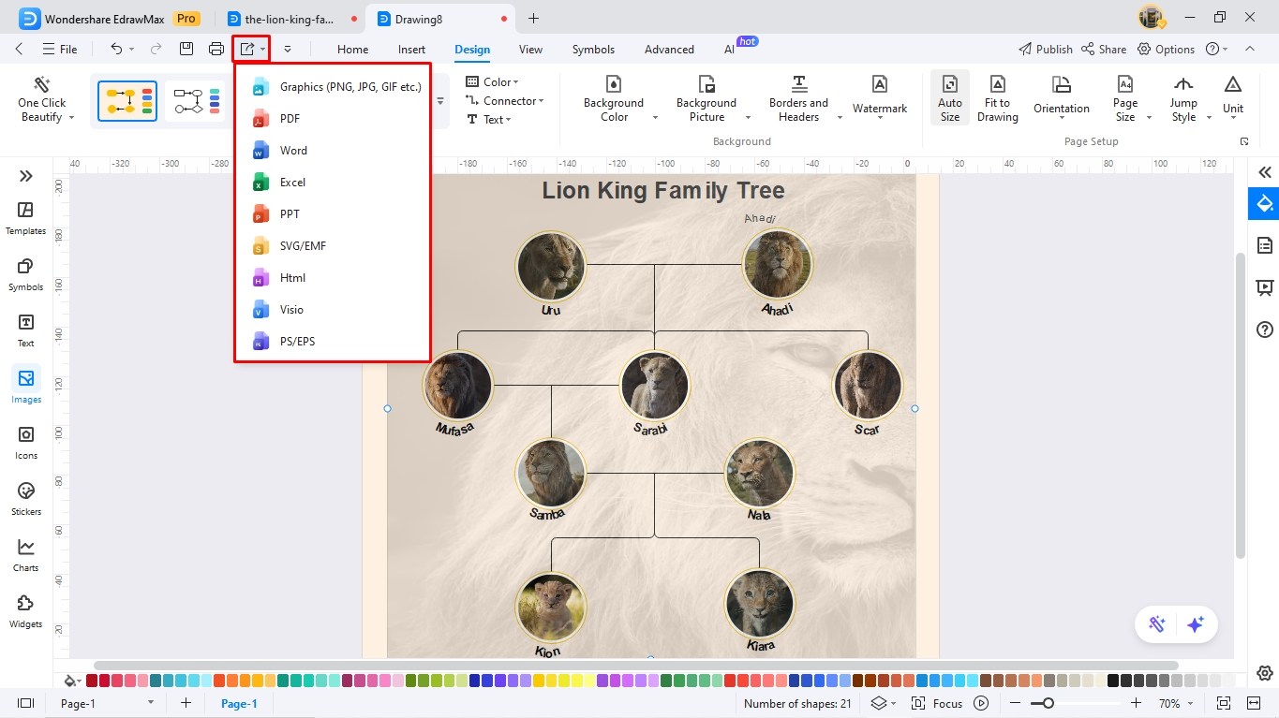Open the Stickers sidebar panel
1279x718 pixels.
point(26,499)
